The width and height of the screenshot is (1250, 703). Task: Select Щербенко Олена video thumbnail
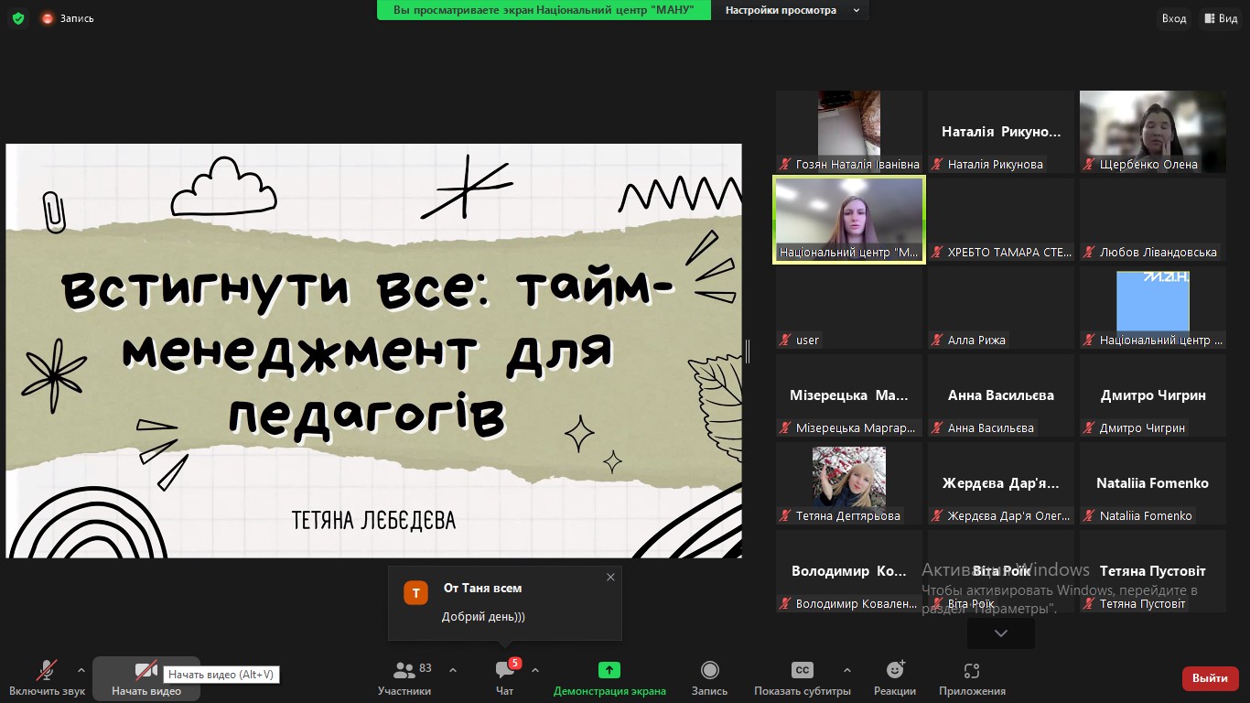click(x=1152, y=131)
